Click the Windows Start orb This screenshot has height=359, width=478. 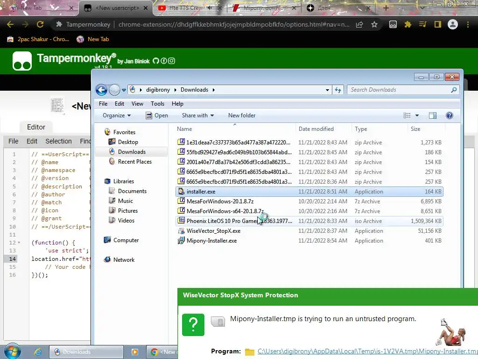pos(12,351)
